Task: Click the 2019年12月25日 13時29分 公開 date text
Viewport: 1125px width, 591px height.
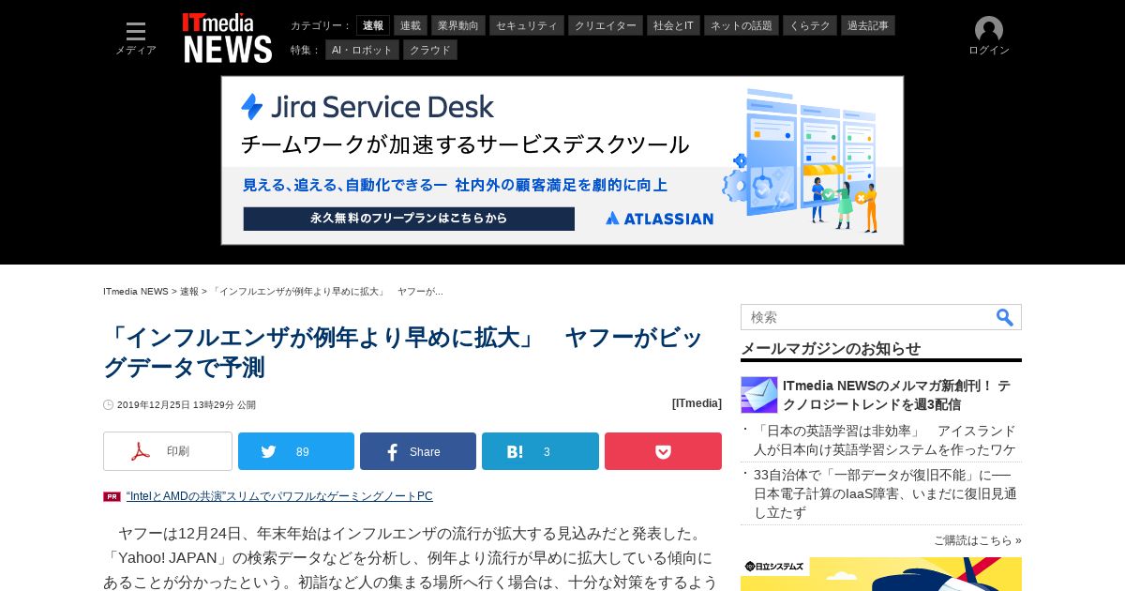Action: [186, 405]
